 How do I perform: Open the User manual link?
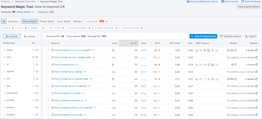[x=230, y=2]
